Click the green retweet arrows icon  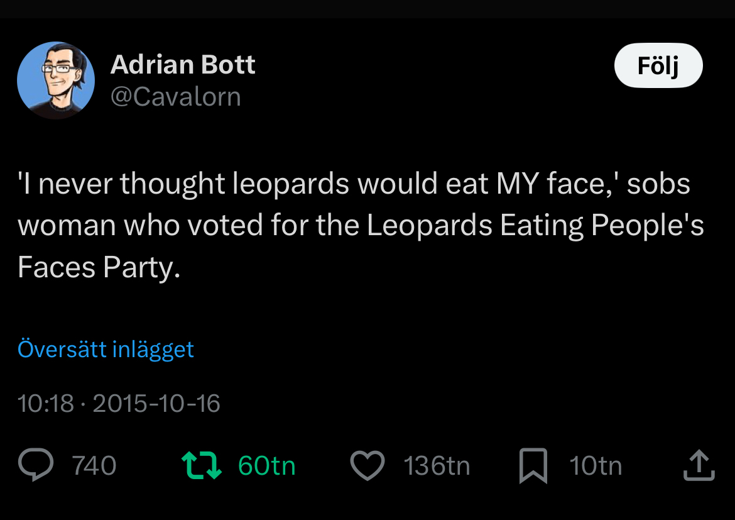click(201, 466)
